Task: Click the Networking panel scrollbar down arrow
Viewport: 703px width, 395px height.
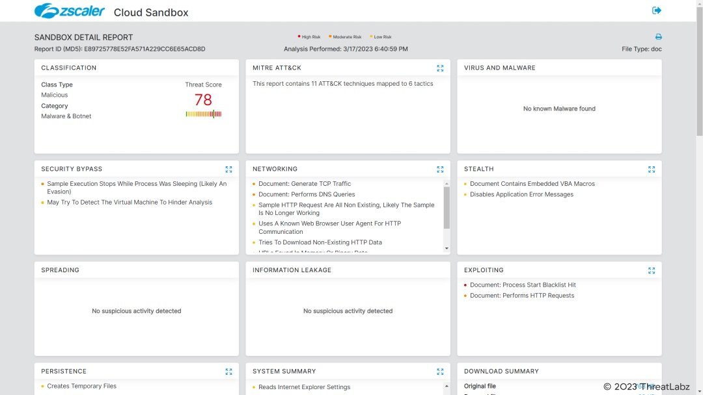Action: point(447,248)
